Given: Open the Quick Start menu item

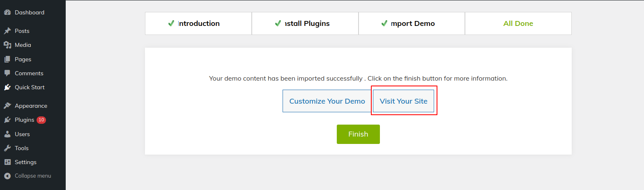Looking at the screenshot, I should (x=30, y=87).
